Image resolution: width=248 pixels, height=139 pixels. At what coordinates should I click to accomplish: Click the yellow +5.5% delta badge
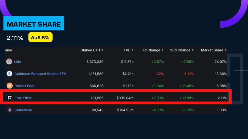tap(40, 38)
